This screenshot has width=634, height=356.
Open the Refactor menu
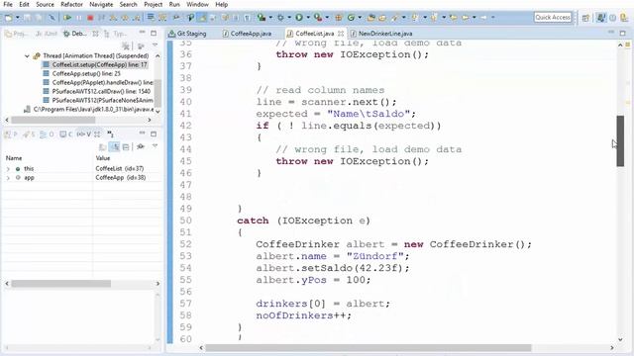pyautogui.click(x=71, y=4)
